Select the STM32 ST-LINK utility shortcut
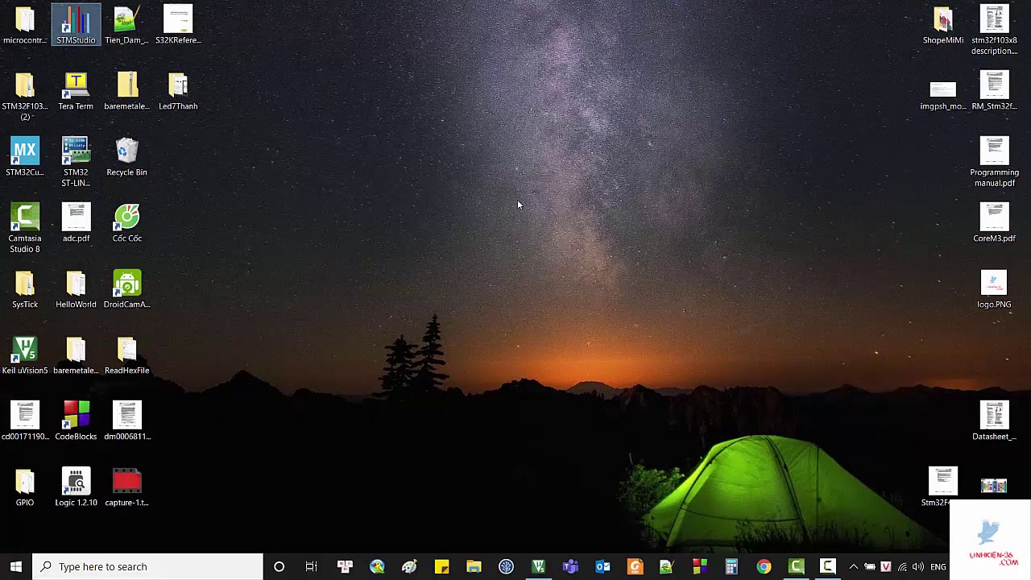 [76, 162]
